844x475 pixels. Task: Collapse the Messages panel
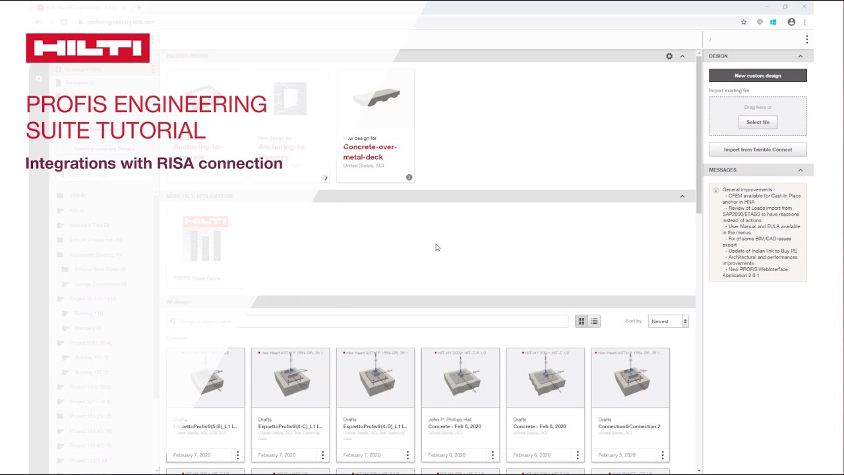[800, 170]
